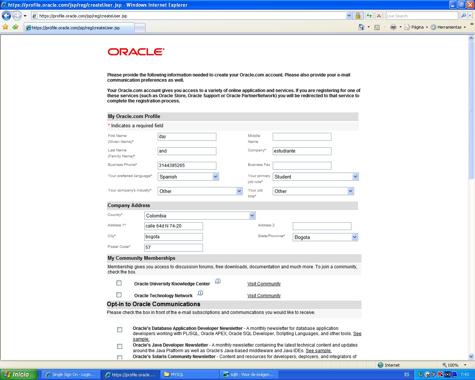Click the Last Name input field
Screen dimensions: 475x380
click(187, 151)
